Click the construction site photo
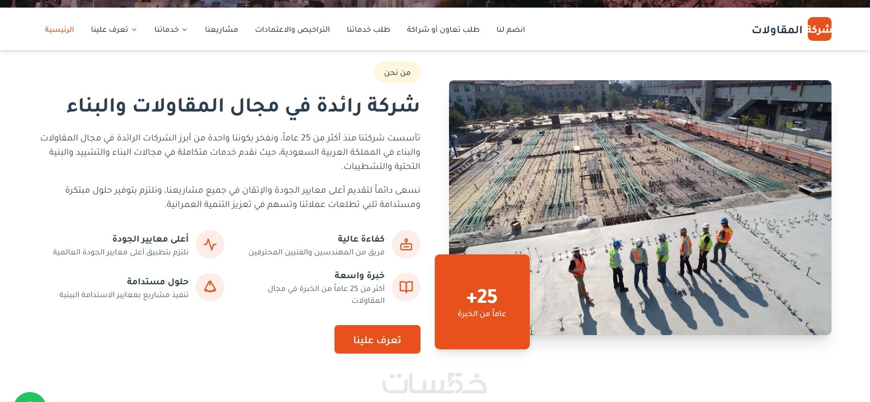Image resolution: width=870 pixels, height=402 pixels. [x=640, y=207]
